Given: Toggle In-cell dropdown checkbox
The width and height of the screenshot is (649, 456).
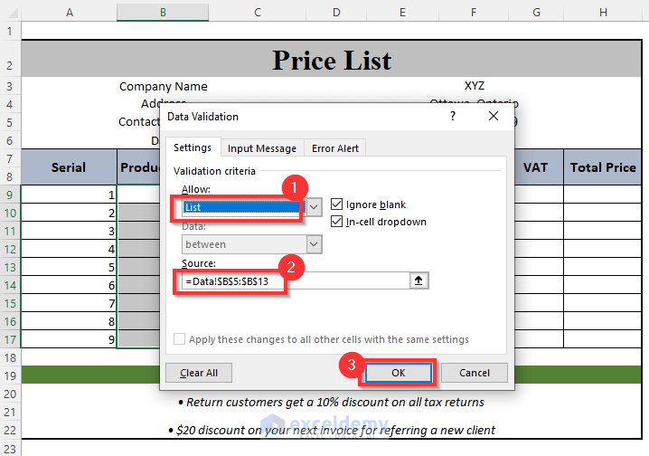Looking at the screenshot, I should point(336,222).
